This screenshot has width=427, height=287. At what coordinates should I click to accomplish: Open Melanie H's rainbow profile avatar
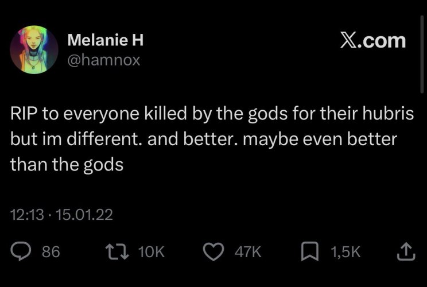(34, 50)
